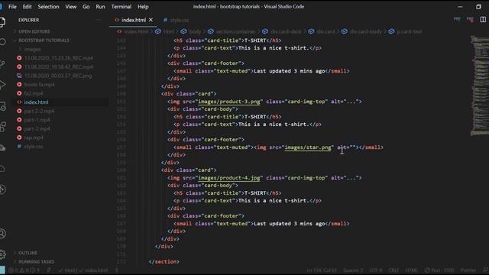Open the File menu

12,7
